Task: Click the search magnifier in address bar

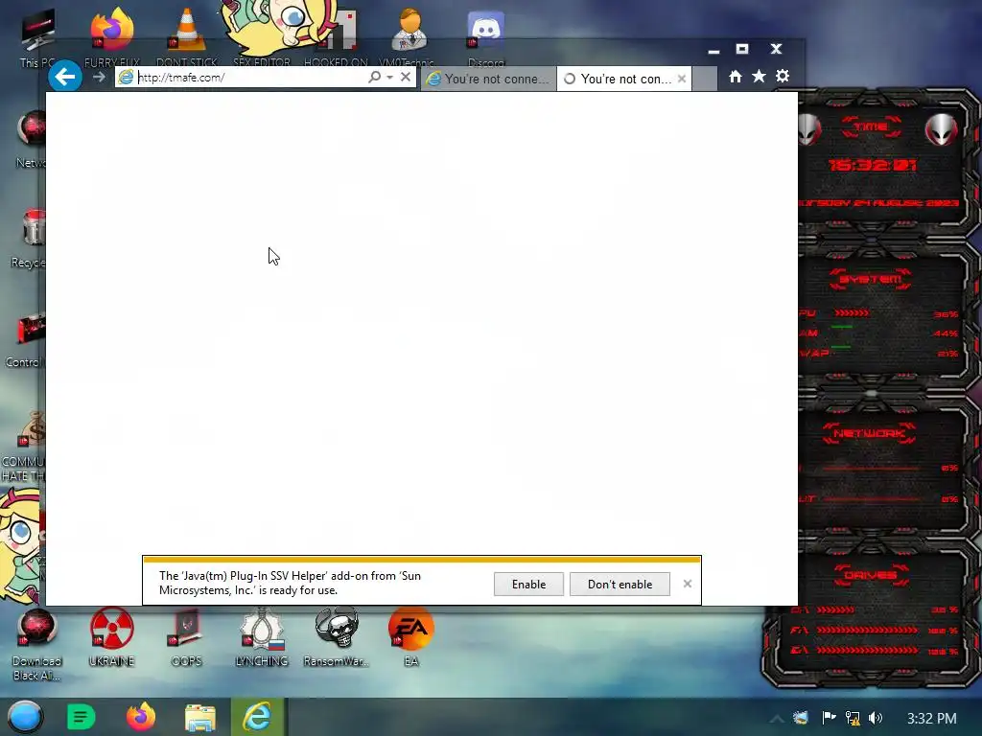Action: coord(374,77)
